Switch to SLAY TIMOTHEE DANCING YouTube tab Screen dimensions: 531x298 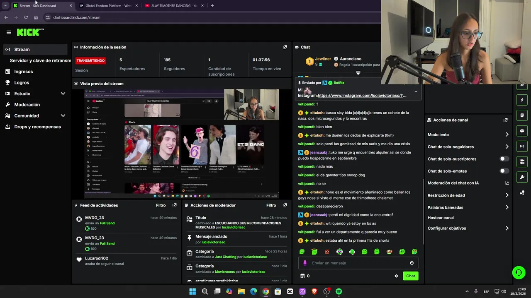(174, 6)
